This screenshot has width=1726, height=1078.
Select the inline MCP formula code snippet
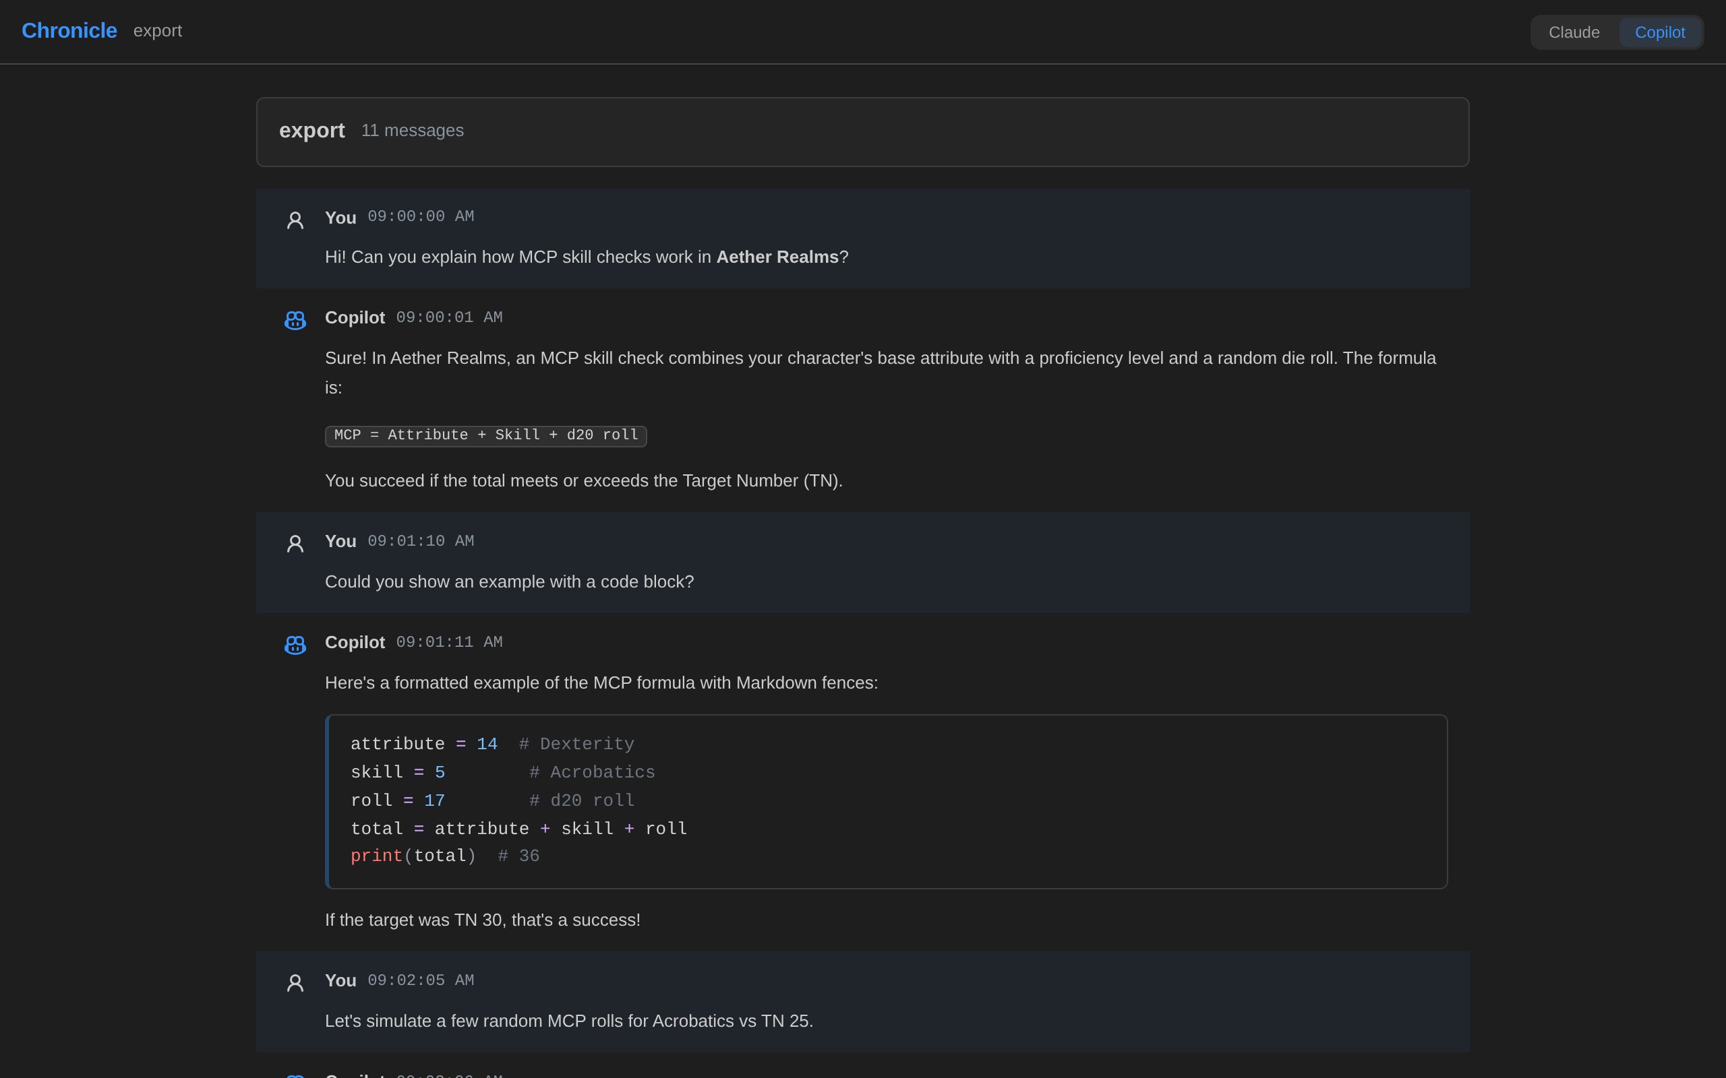[x=485, y=435]
